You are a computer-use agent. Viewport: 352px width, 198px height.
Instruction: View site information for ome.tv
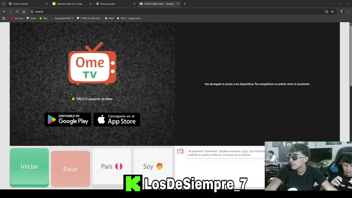point(32,12)
